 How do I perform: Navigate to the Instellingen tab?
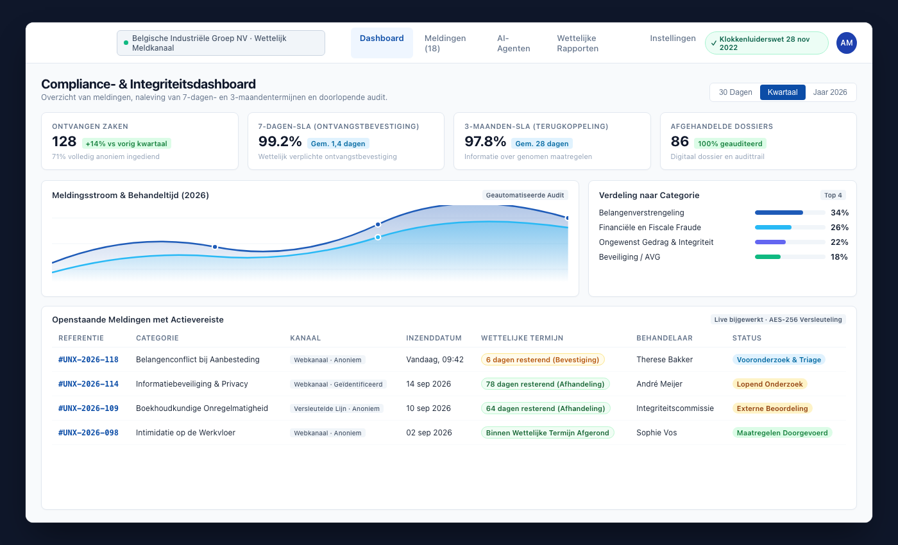[x=673, y=38]
